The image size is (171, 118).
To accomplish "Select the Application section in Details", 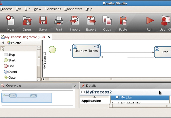I will point(91,101).
